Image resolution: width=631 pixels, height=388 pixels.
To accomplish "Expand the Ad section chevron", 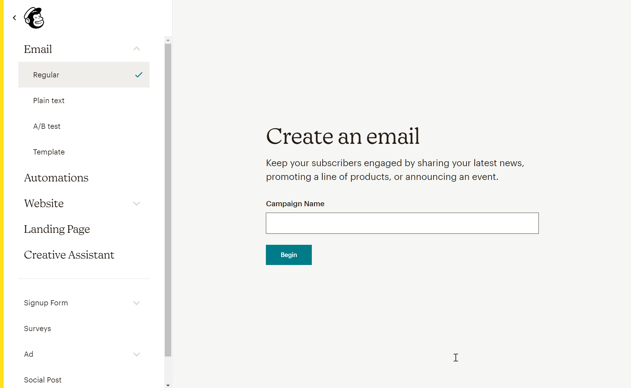I will (x=137, y=354).
